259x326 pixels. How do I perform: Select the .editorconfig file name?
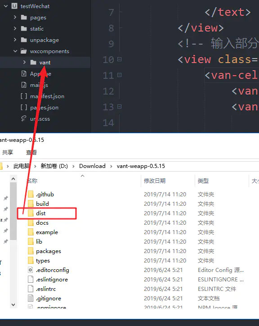53,270
